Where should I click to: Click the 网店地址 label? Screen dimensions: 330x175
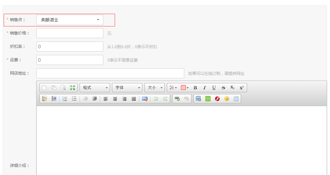point(19,73)
